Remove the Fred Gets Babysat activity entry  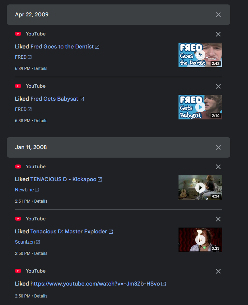[218, 86]
